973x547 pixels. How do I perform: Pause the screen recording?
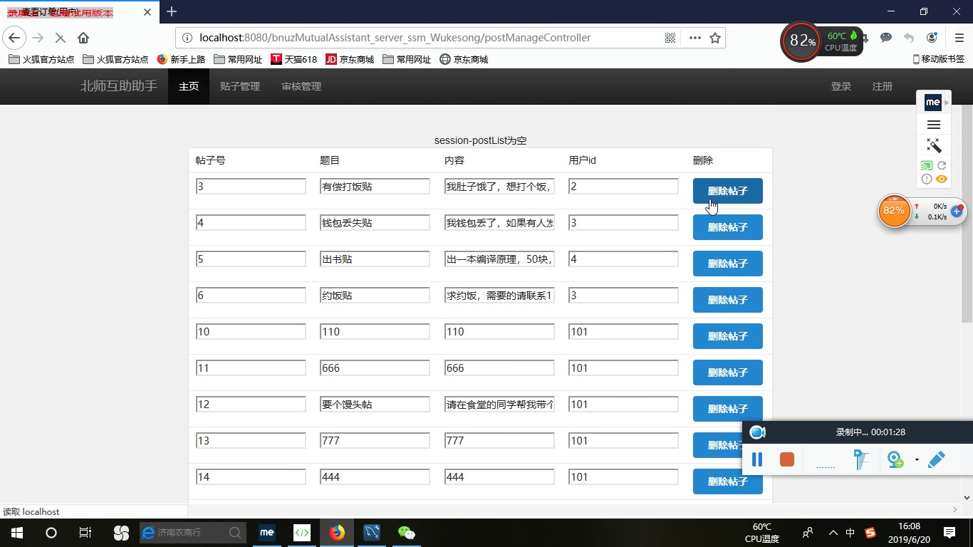click(x=757, y=460)
